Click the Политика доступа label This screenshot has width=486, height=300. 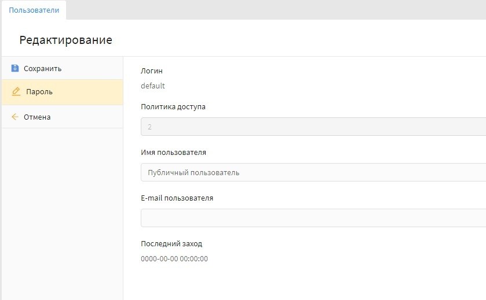tap(173, 107)
